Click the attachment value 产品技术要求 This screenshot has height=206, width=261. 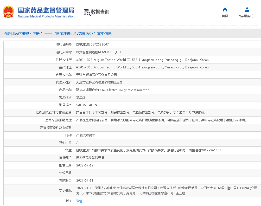point(86,135)
